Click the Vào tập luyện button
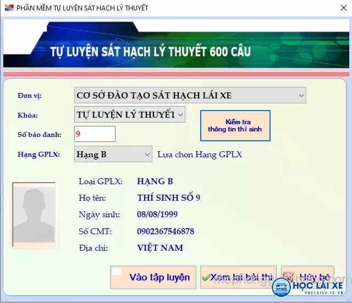This screenshot has height=303, width=352. (x=153, y=277)
